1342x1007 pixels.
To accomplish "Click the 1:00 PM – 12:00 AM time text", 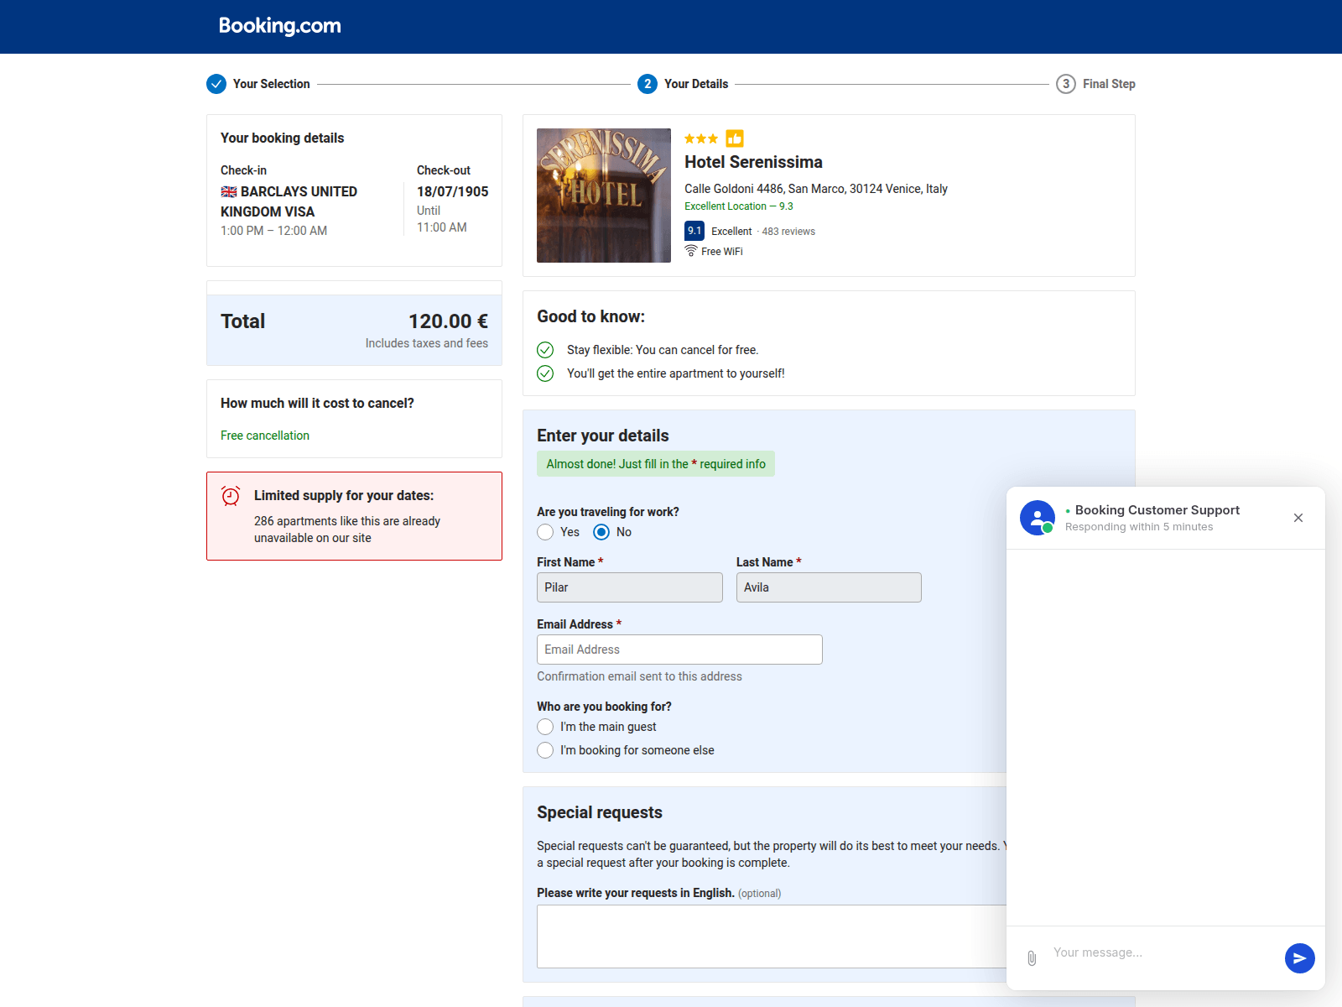I will [x=273, y=231].
